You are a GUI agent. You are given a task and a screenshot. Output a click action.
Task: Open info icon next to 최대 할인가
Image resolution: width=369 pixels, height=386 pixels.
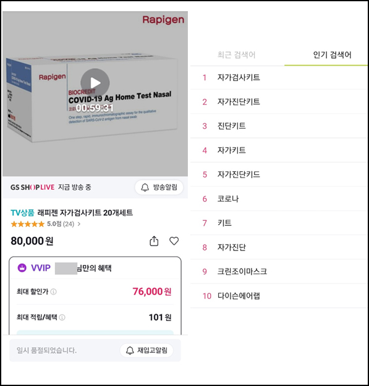coord(53,292)
